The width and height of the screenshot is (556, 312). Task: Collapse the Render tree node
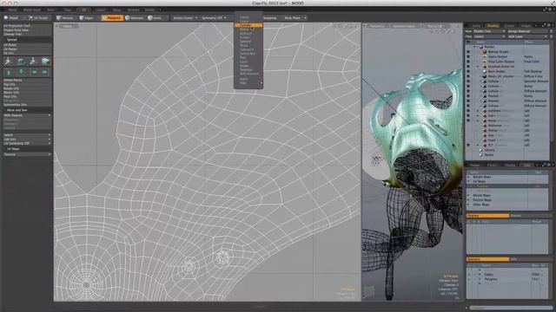pyautogui.click(x=475, y=47)
